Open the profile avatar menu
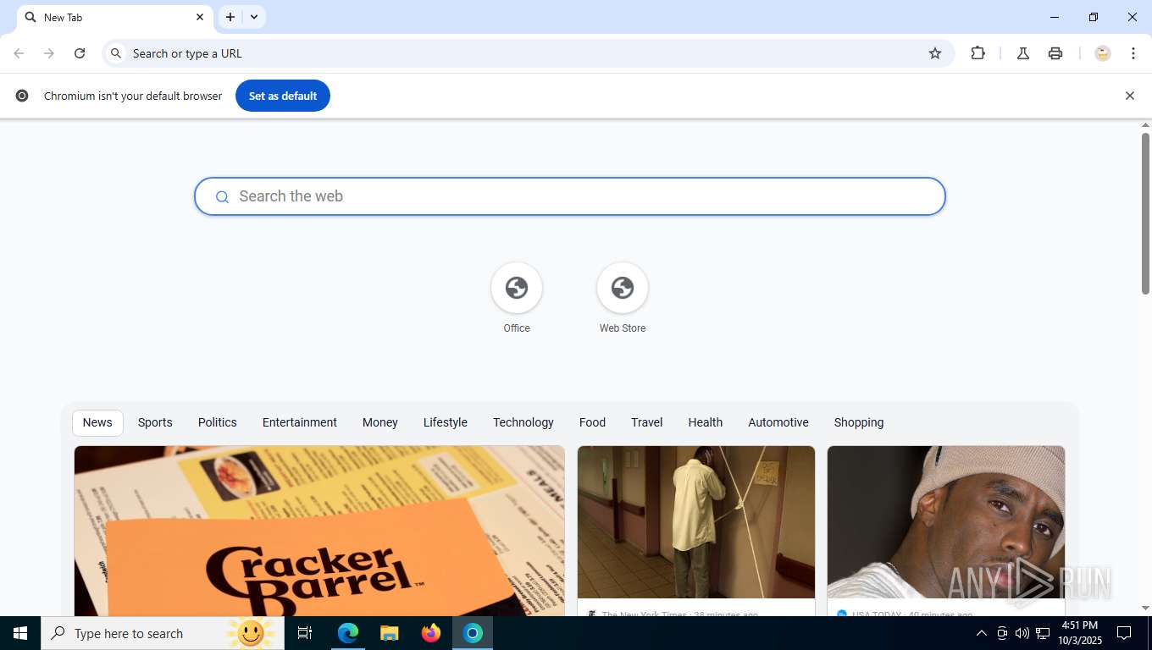This screenshot has height=650, width=1152. point(1102,53)
